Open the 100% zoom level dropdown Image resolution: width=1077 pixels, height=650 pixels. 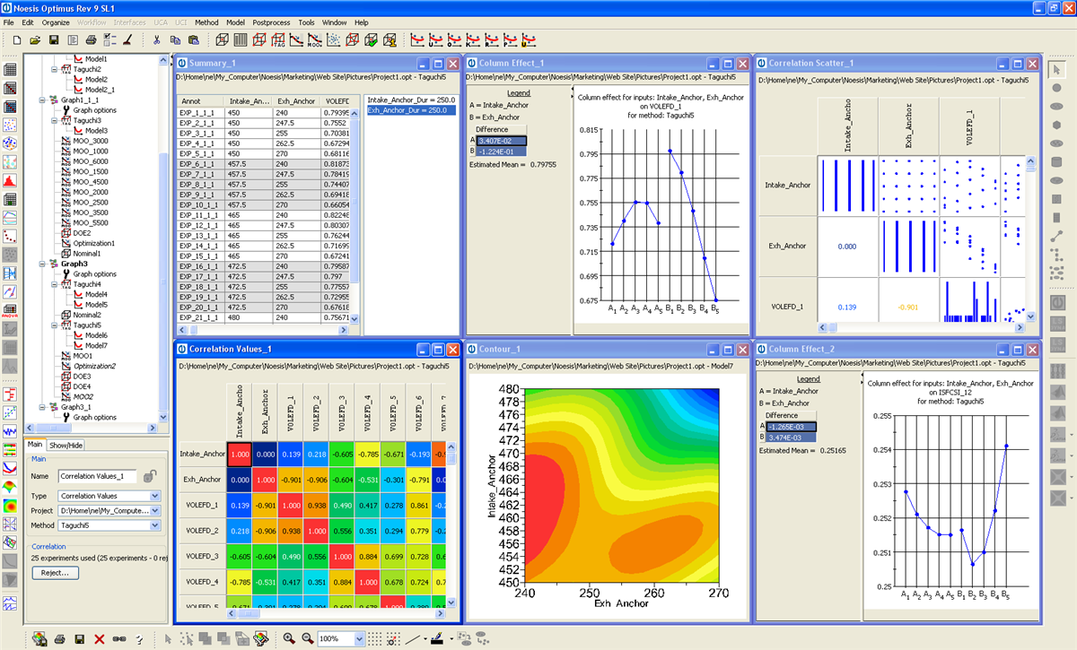tap(359, 638)
